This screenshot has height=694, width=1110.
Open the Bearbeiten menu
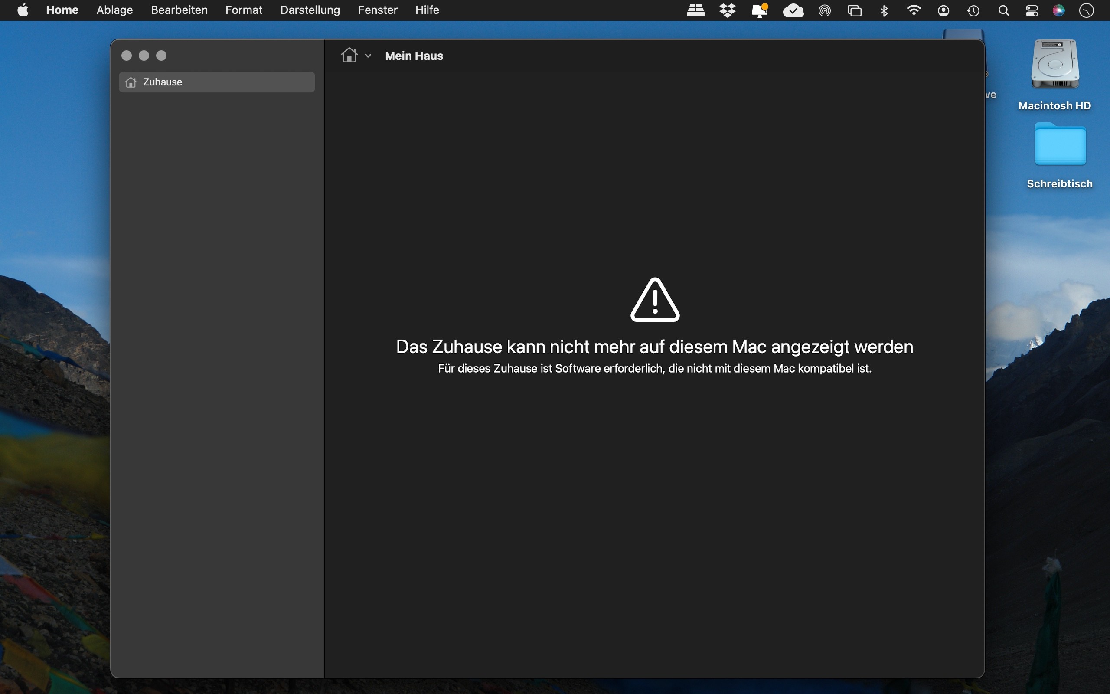coord(179,10)
